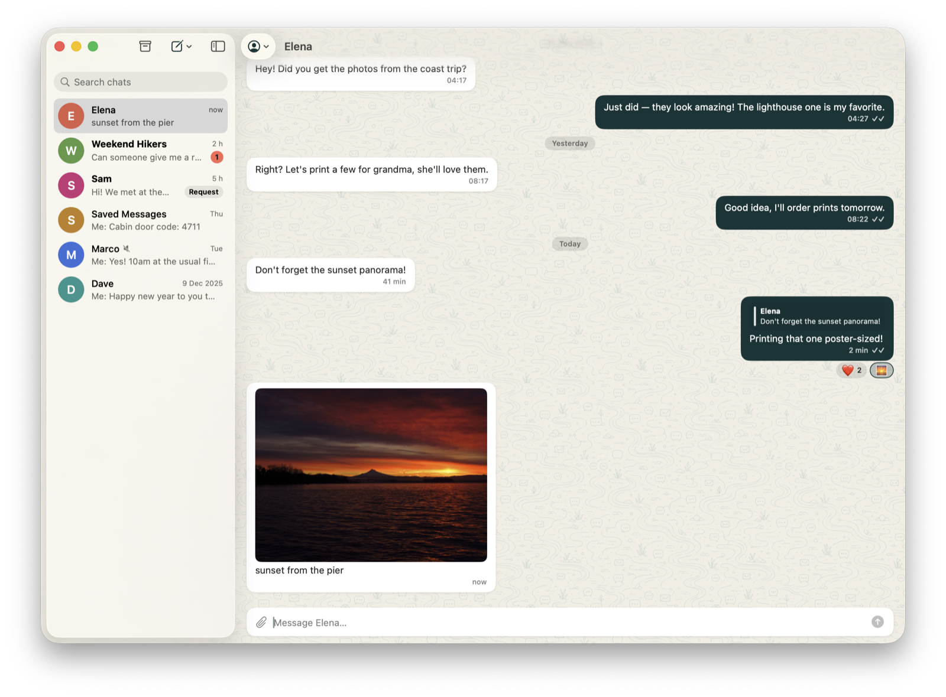Open the account profile dropdown

[x=258, y=46]
